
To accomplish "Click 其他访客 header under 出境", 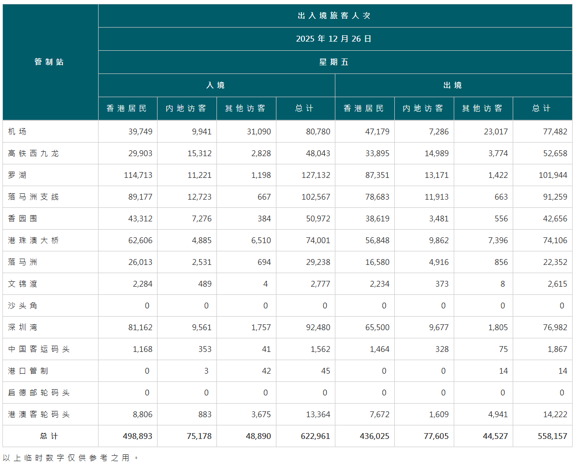I will tap(483, 108).
